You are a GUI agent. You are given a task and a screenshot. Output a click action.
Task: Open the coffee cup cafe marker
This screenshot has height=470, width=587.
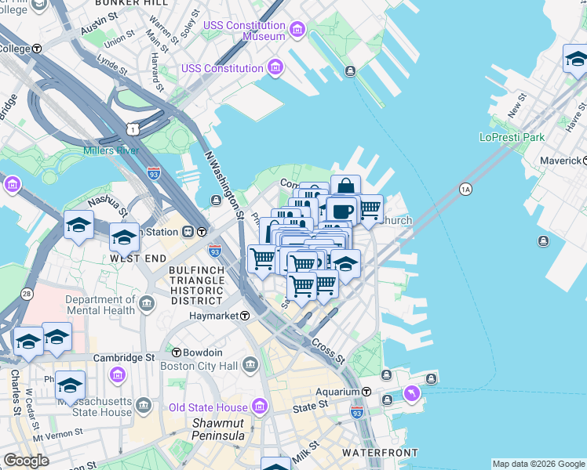342,211
